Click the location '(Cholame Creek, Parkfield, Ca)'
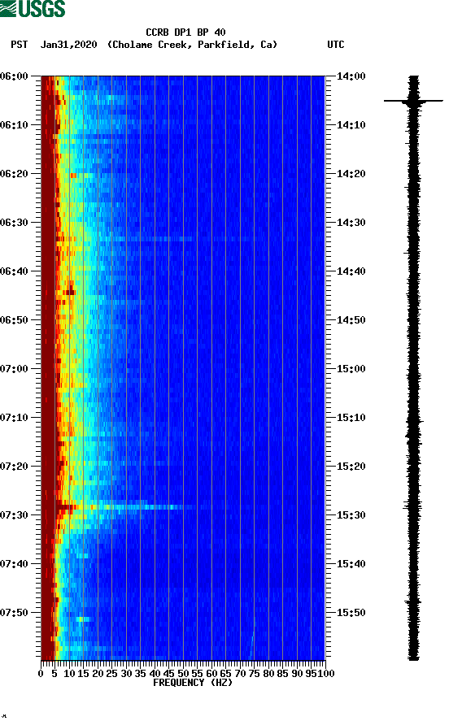Image resolution: width=449 pixels, height=725 pixels. coord(193,45)
